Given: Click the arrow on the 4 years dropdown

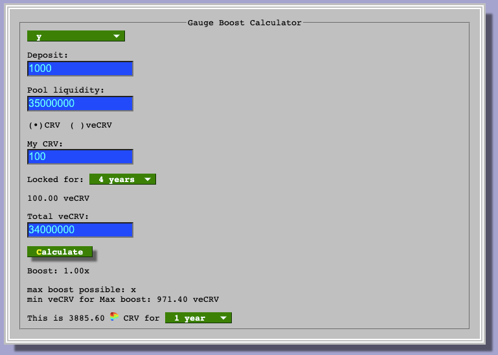Looking at the screenshot, I should (x=148, y=179).
